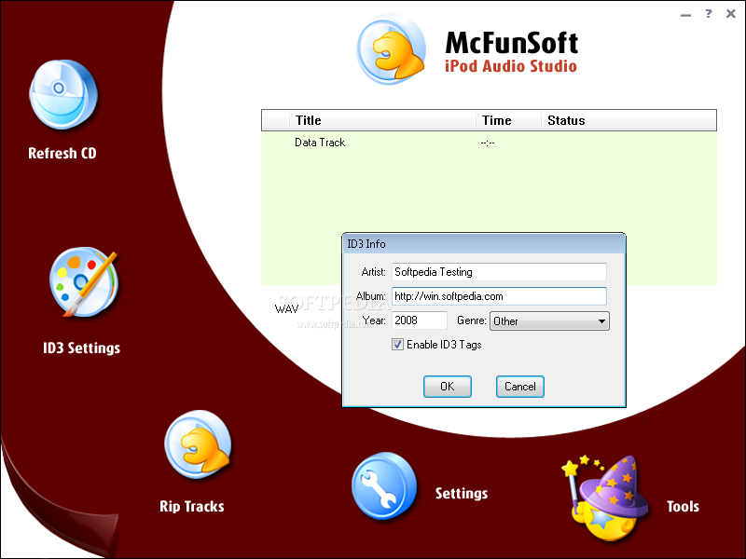Uncheck Enable ID3 Tags checkbox

click(398, 344)
